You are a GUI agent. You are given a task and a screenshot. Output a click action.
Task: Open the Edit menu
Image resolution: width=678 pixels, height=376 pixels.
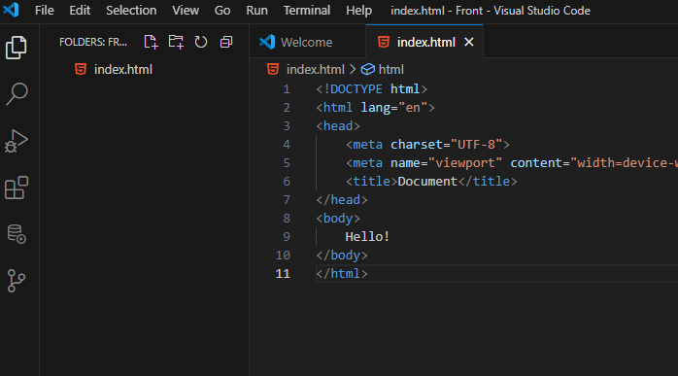pos(80,10)
